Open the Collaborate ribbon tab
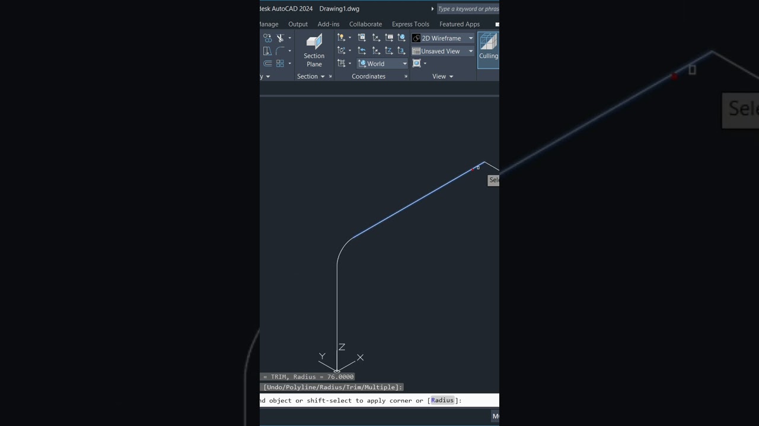The height and width of the screenshot is (426, 759). coord(365,24)
